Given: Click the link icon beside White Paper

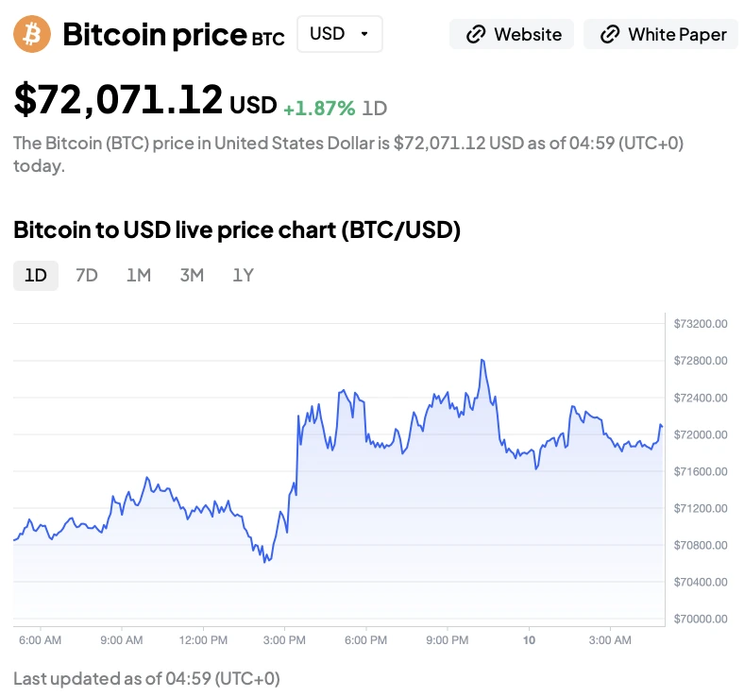Looking at the screenshot, I should pos(609,35).
